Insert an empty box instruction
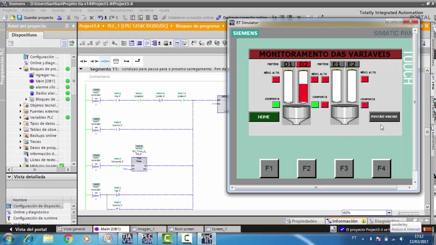 pyautogui.click(x=116, y=61)
